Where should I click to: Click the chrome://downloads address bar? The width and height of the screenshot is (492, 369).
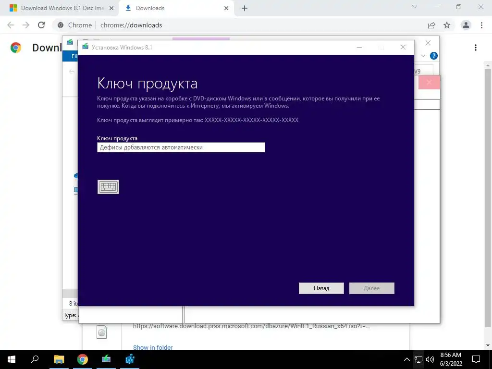pos(238,25)
